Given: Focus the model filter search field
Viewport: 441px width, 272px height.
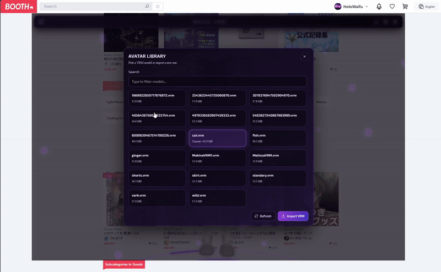Looking at the screenshot, I should pyautogui.click(x=217, y=81).
